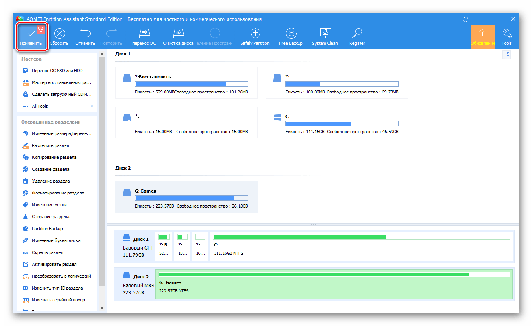Open the Free Backup tool
This screenshot has height=326, width=532.
(x=291, y=34)
